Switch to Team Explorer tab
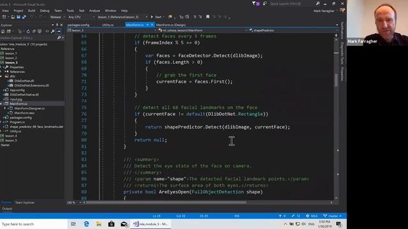 (25, 202)
